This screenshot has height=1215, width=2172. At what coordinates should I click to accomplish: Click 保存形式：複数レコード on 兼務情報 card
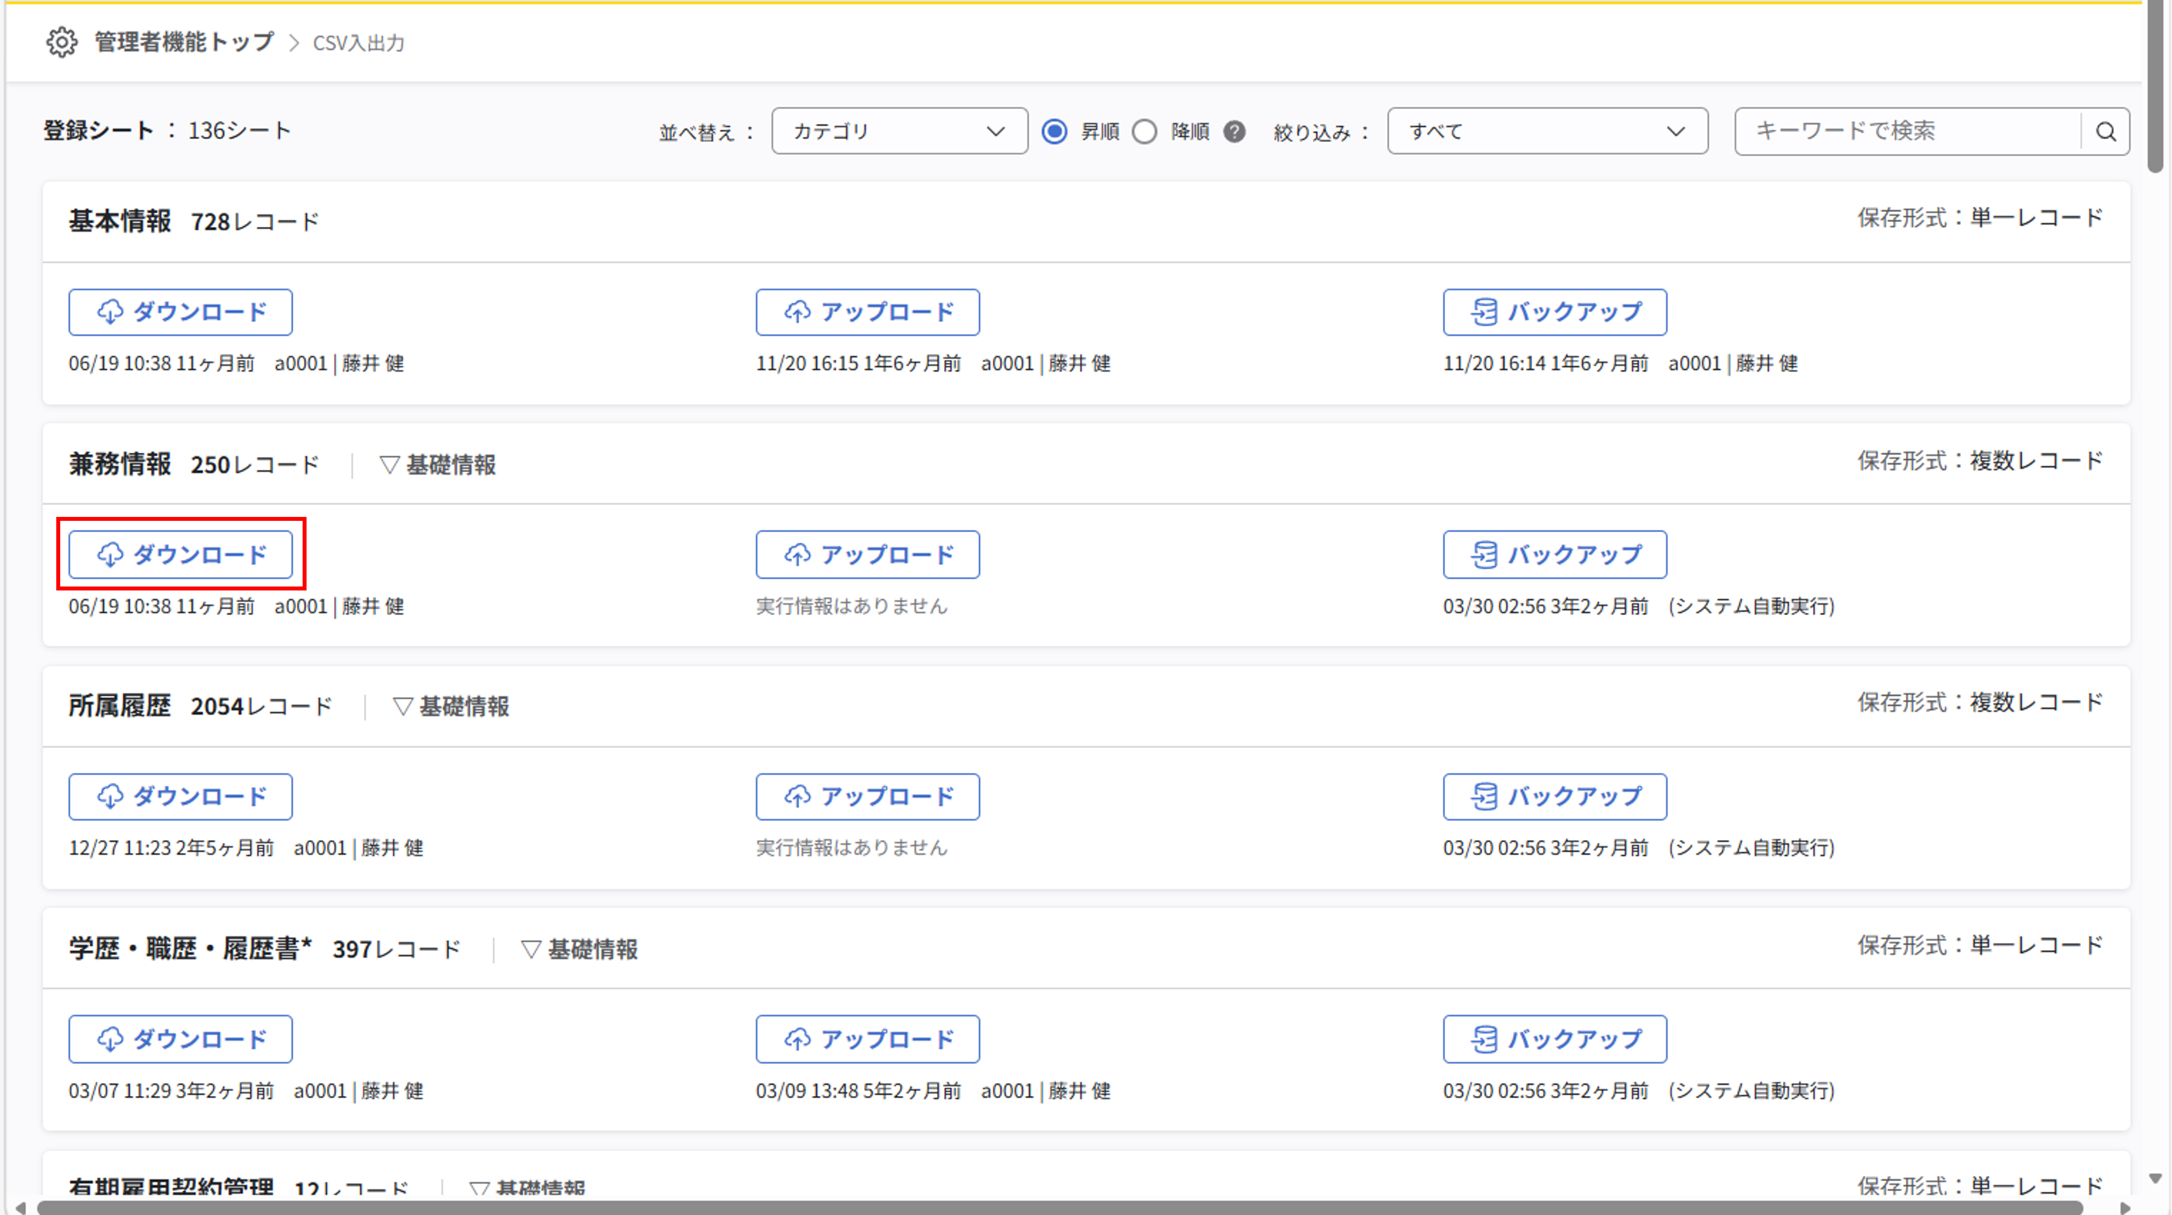click(1980, 461)
